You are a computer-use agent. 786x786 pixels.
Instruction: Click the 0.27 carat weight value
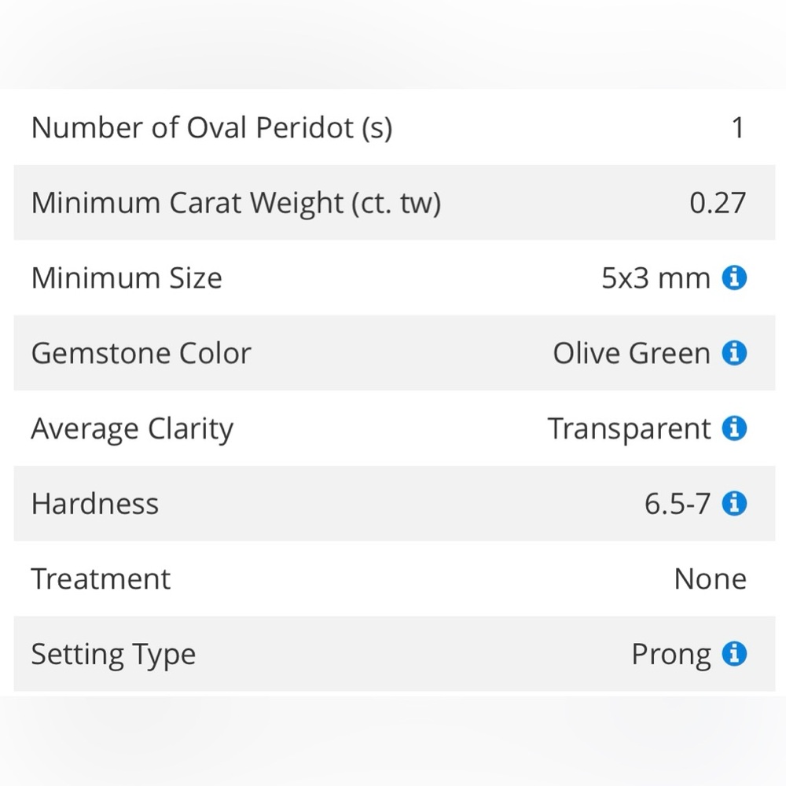718,203
